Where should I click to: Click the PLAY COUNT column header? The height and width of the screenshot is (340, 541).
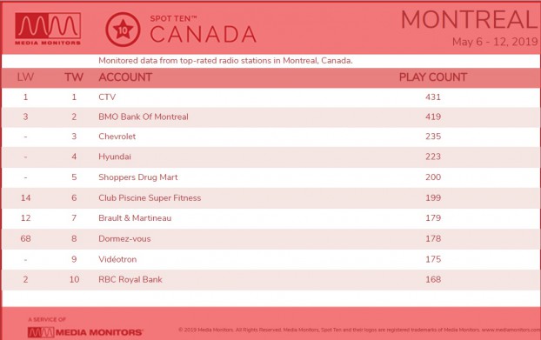(433, 77)
